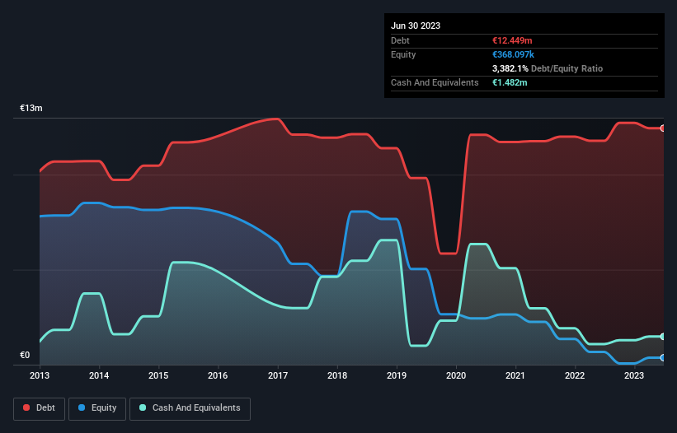Click the 2014 x-axis label

(x=99, y=375)
